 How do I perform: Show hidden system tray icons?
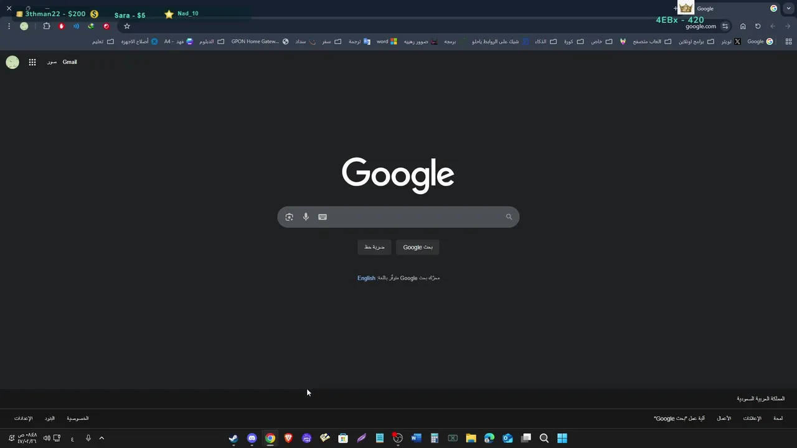pyautogui.click(x=101, y=438)
